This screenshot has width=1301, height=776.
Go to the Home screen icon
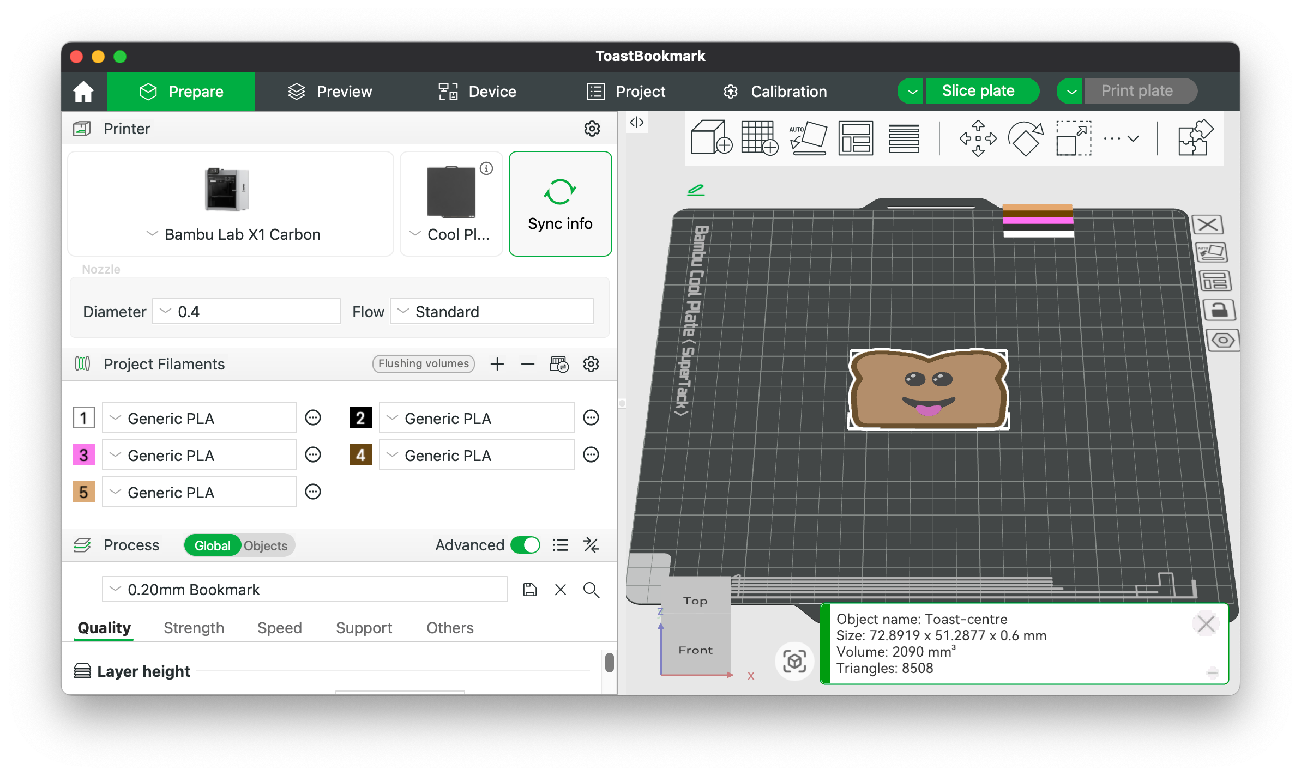pyautogui.click(x=83, y=92)
